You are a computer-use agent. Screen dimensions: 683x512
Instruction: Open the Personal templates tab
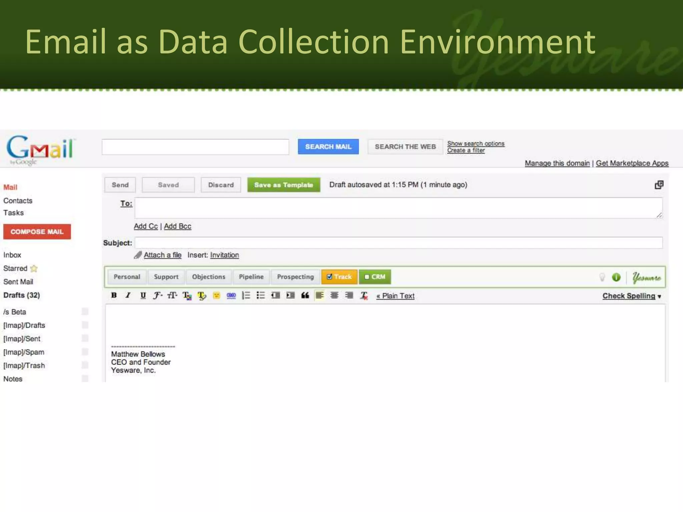click(x=127, y=277)
